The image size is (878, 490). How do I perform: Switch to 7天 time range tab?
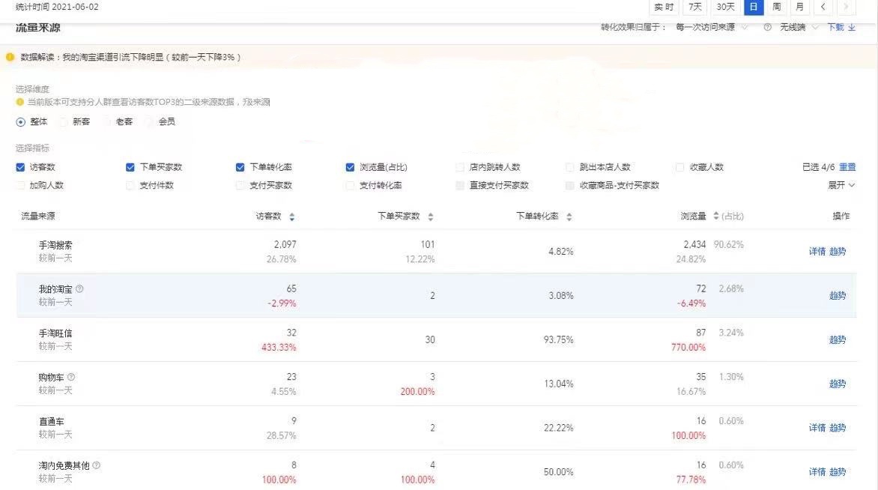695,7
